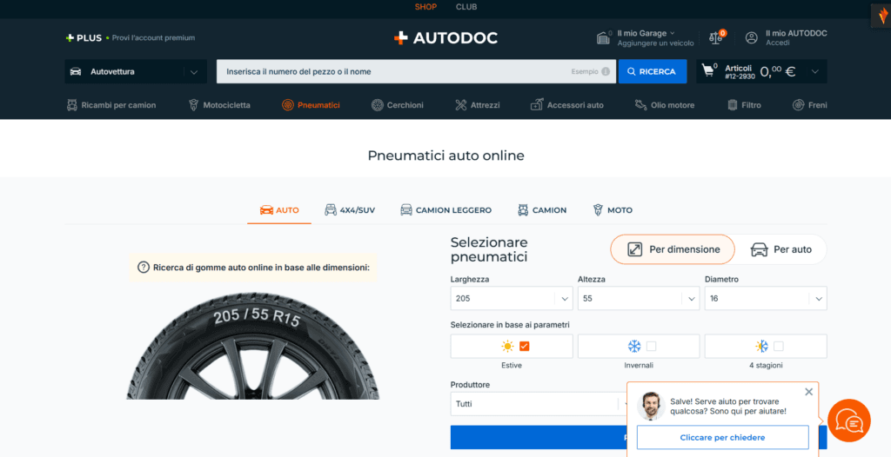Click the winter snowflake icon

634,347
